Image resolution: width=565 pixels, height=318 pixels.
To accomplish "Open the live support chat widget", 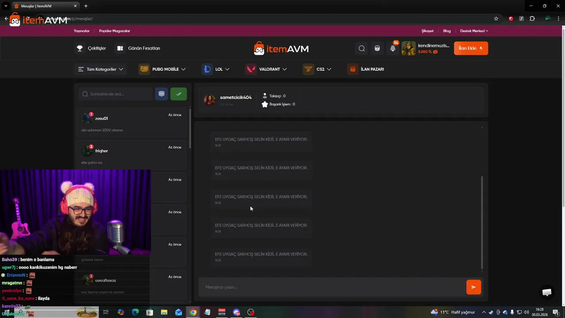I will pyautogui.click(x=547, y=292).
